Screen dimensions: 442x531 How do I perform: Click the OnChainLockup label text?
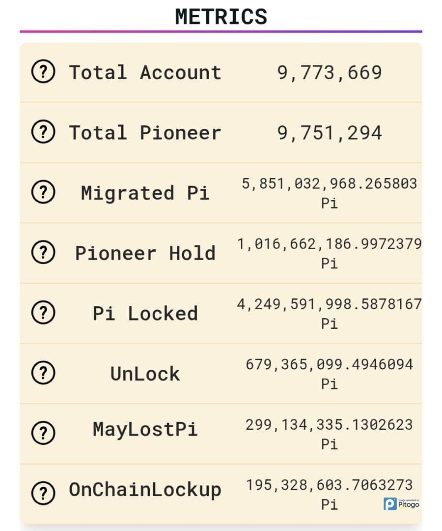[x=145, y=490]
